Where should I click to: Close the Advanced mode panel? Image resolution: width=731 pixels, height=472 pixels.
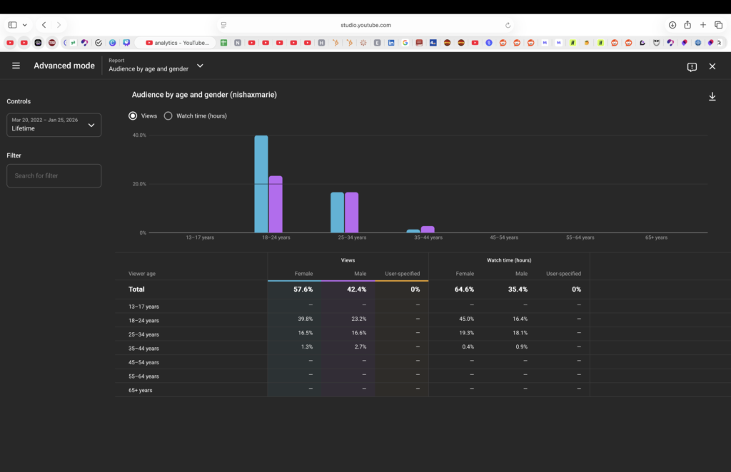pos(712,66)
